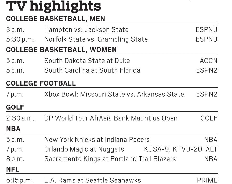Viewport: 232px width, 184px height.
Task: Open L.A. Rams at Seattle Seahawks listing
Action: 92,180
